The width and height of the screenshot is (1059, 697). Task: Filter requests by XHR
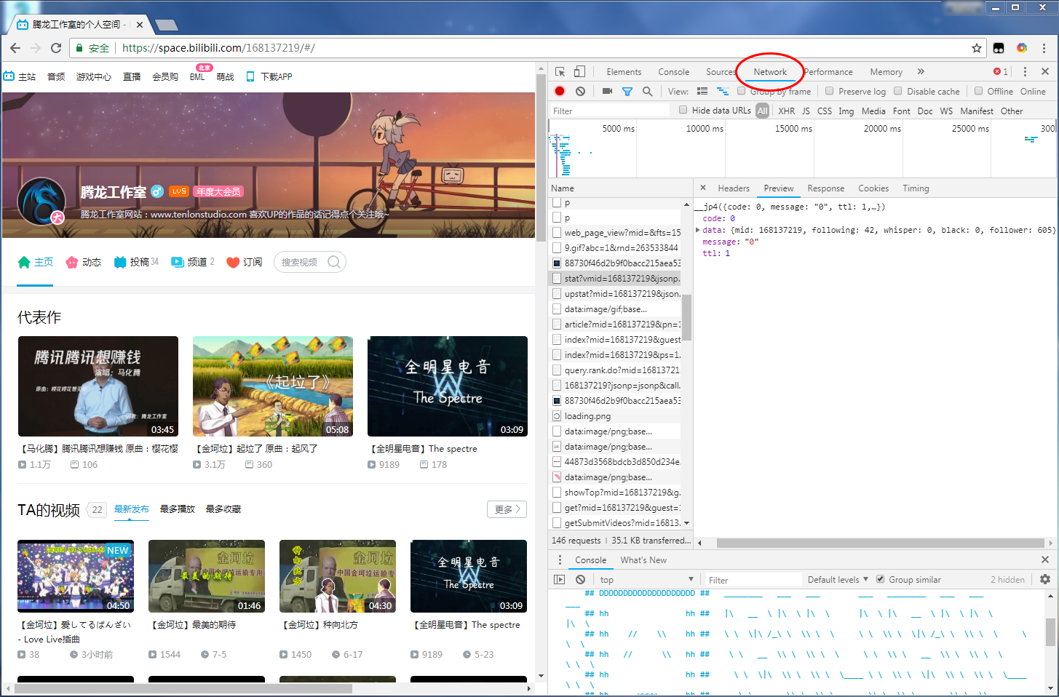(x=786, y=111)
